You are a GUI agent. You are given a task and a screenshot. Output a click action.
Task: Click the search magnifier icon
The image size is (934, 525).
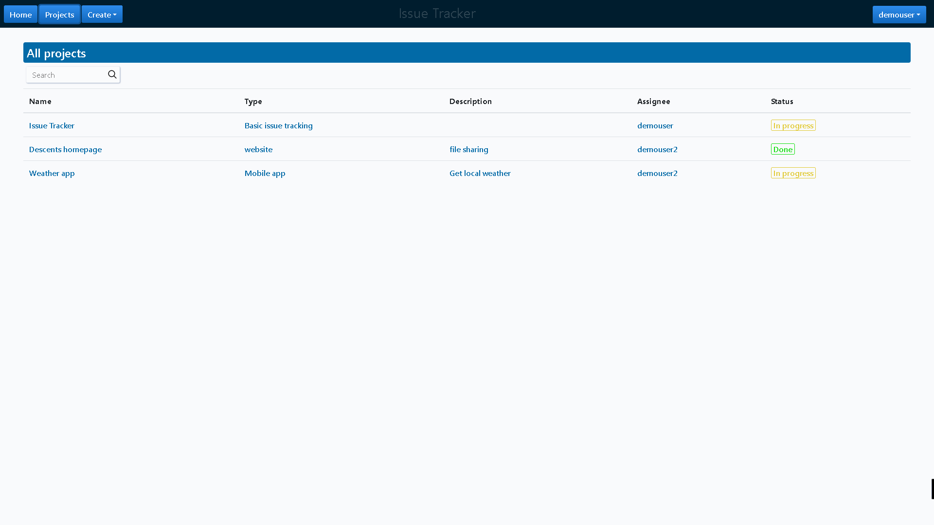[112, 74]
